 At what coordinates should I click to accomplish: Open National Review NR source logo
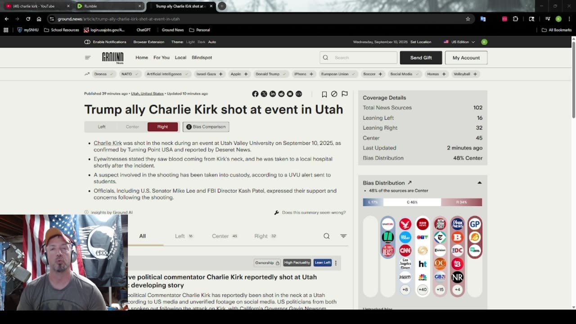click(x=457, y=277)
